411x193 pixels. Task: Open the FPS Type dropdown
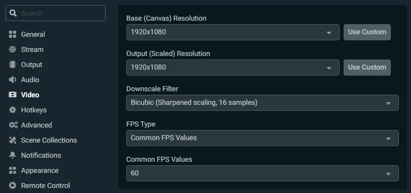pos(263,138)
